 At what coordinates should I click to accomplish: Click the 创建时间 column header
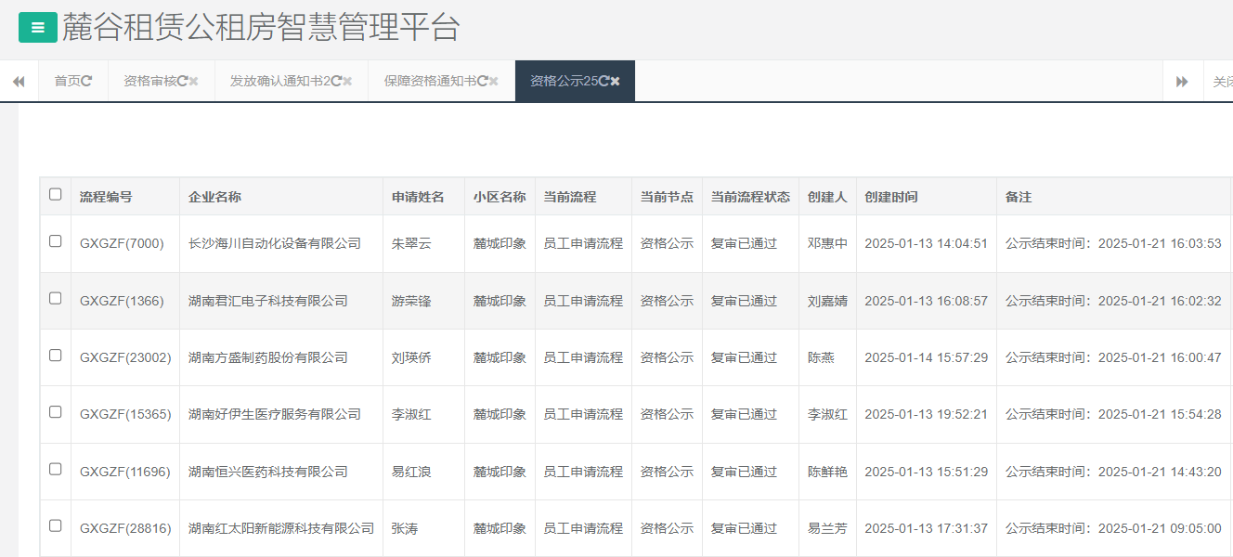[891, 196]
